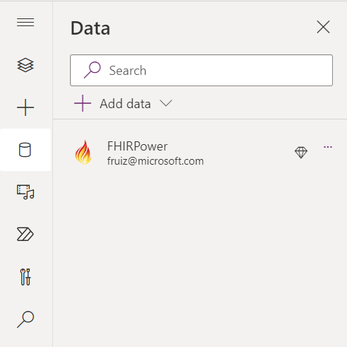Click into the Search data field

point(201,70)
